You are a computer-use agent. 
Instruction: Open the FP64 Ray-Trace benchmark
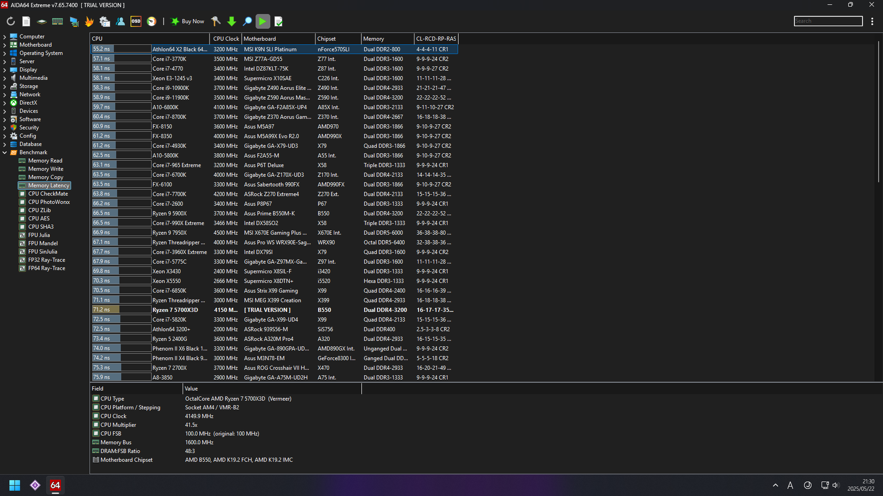[46, 268]
